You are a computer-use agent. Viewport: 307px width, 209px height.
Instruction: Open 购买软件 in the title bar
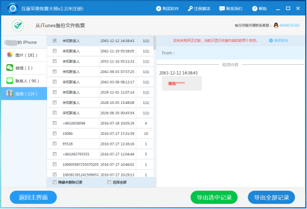click(167, 9)
